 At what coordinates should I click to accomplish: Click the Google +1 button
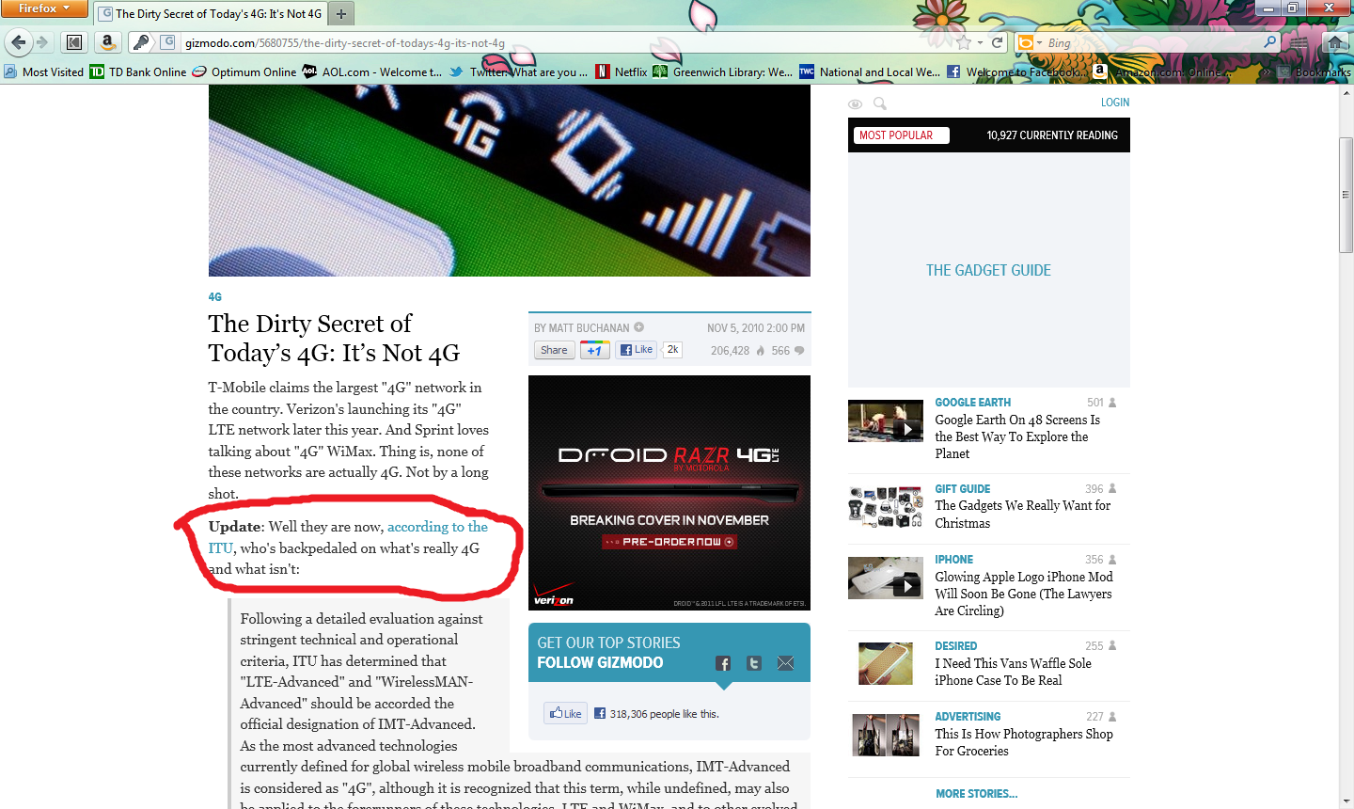(594, 350)
